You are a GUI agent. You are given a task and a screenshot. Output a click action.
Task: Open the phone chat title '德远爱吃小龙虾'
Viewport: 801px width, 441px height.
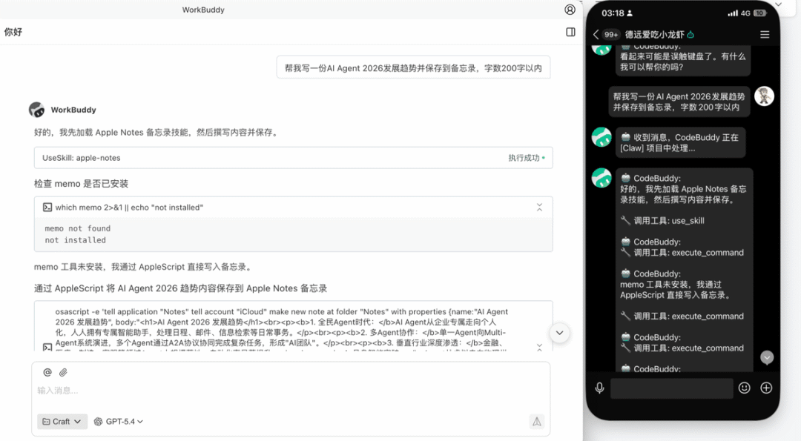[x=654, y=34]
